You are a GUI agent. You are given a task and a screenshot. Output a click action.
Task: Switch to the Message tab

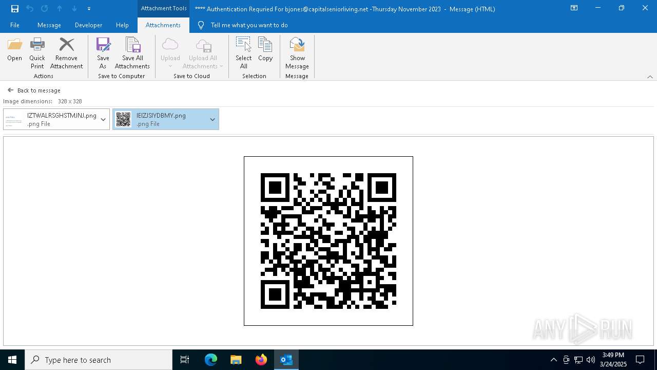click(x=49, y=25)
